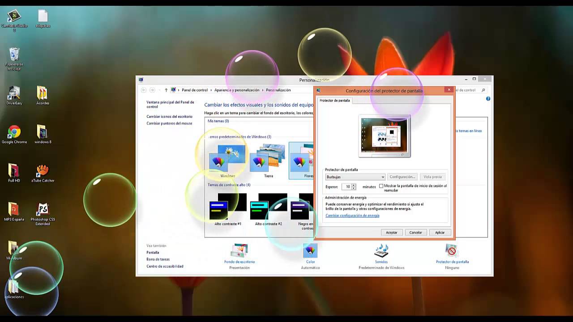Click the 'Temas de contraste alto (4)' heading
Image resolution: width=573 pixels, height=322 pixels.
[x=229, y=185]
